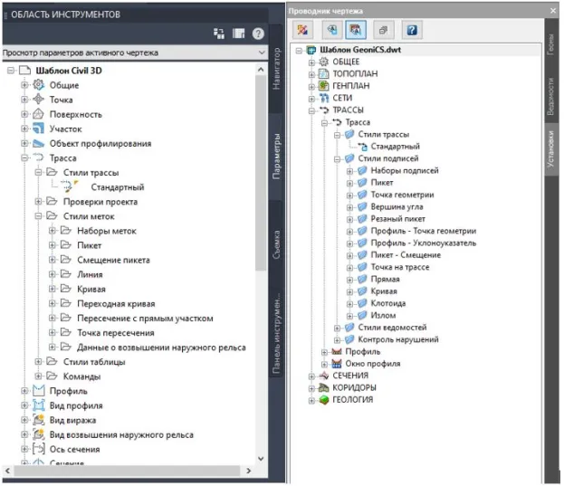Toggle the highlighted third toolbar button in Проводник чертежа

356,30
